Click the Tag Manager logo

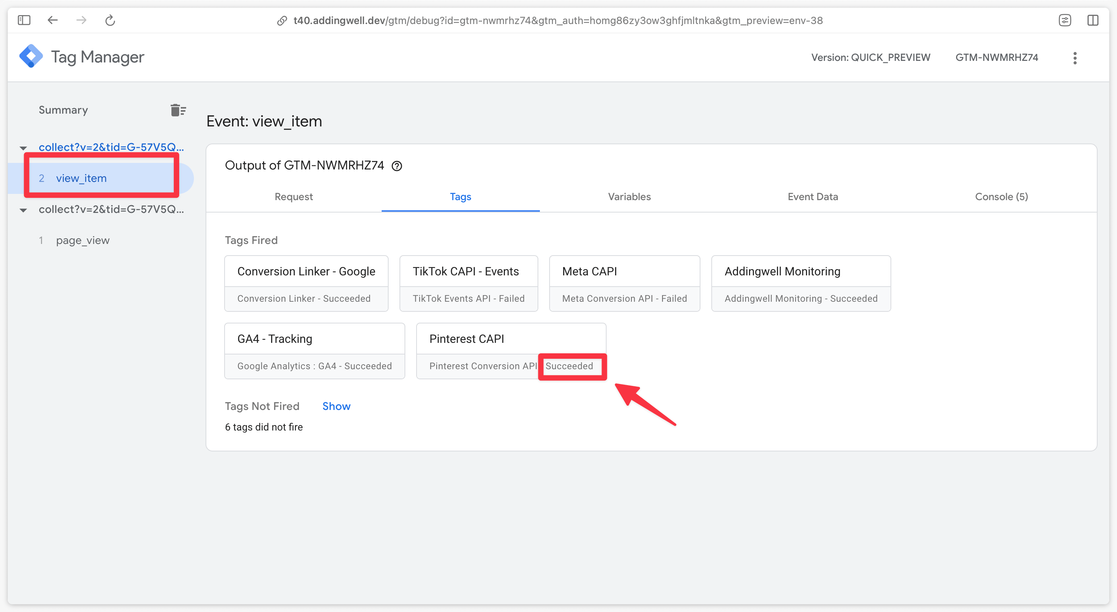(31, 56)
